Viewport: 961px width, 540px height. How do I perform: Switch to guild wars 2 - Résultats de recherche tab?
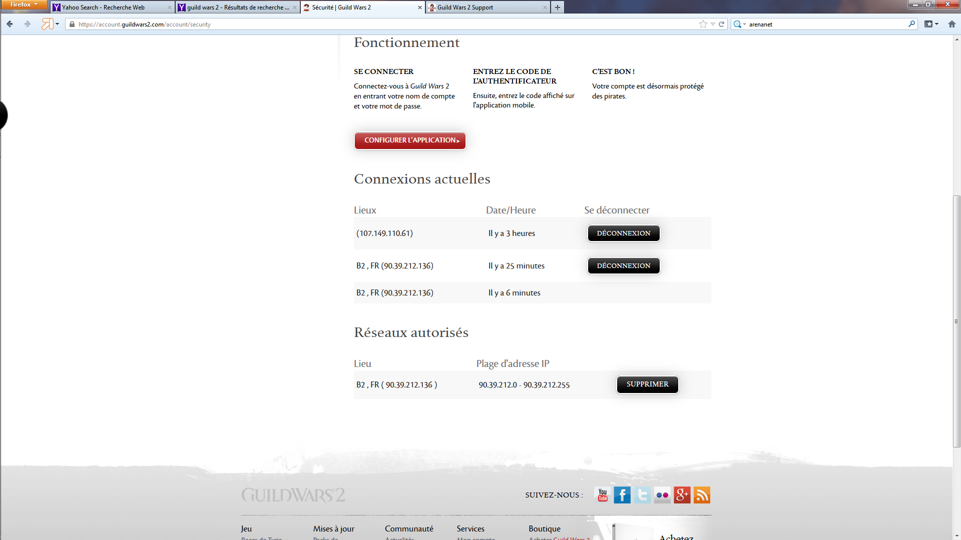[x=238, y=7]
